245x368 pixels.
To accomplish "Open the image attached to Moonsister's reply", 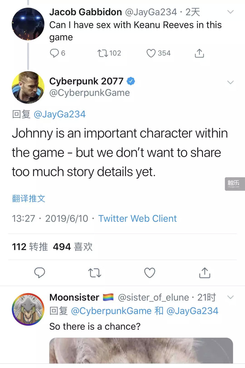I will (x=141, y=350).
